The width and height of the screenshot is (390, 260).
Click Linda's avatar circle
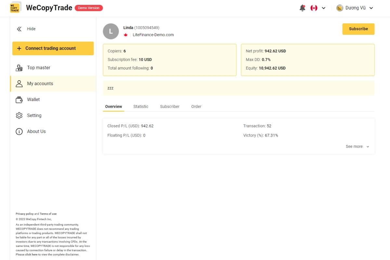[111, 32]
